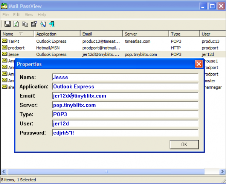Image resolution: width=226 pixels, height=184 pixels.
Task: Close the Properties dialog with the red X
Action: pos(199,64)
